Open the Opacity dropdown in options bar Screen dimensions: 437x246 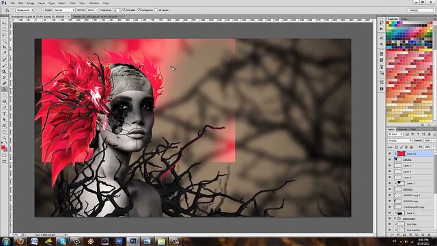[97, 10]
